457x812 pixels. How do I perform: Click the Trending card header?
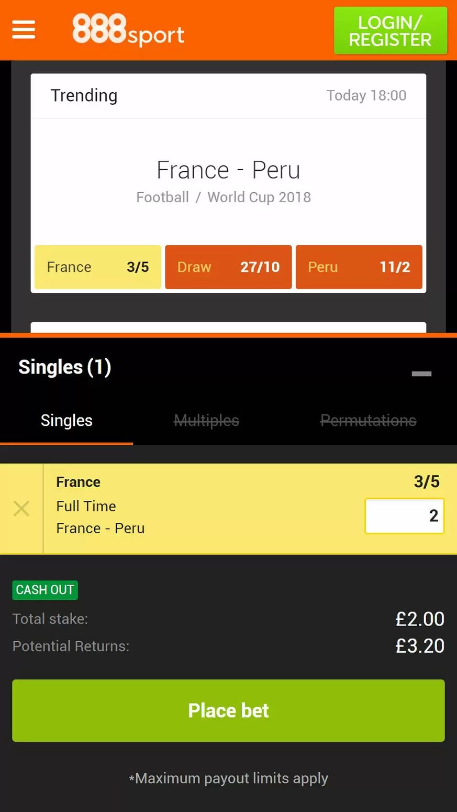pos(228,96)
